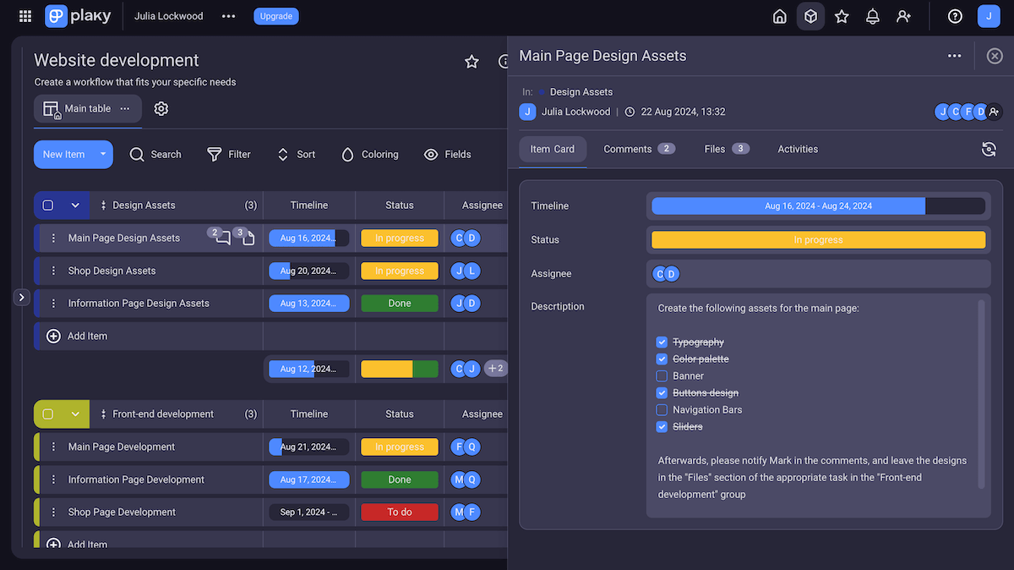Check the Banner checkbox
The width and height of the screenshot is (1014, 570).
(x=662, y=375)
